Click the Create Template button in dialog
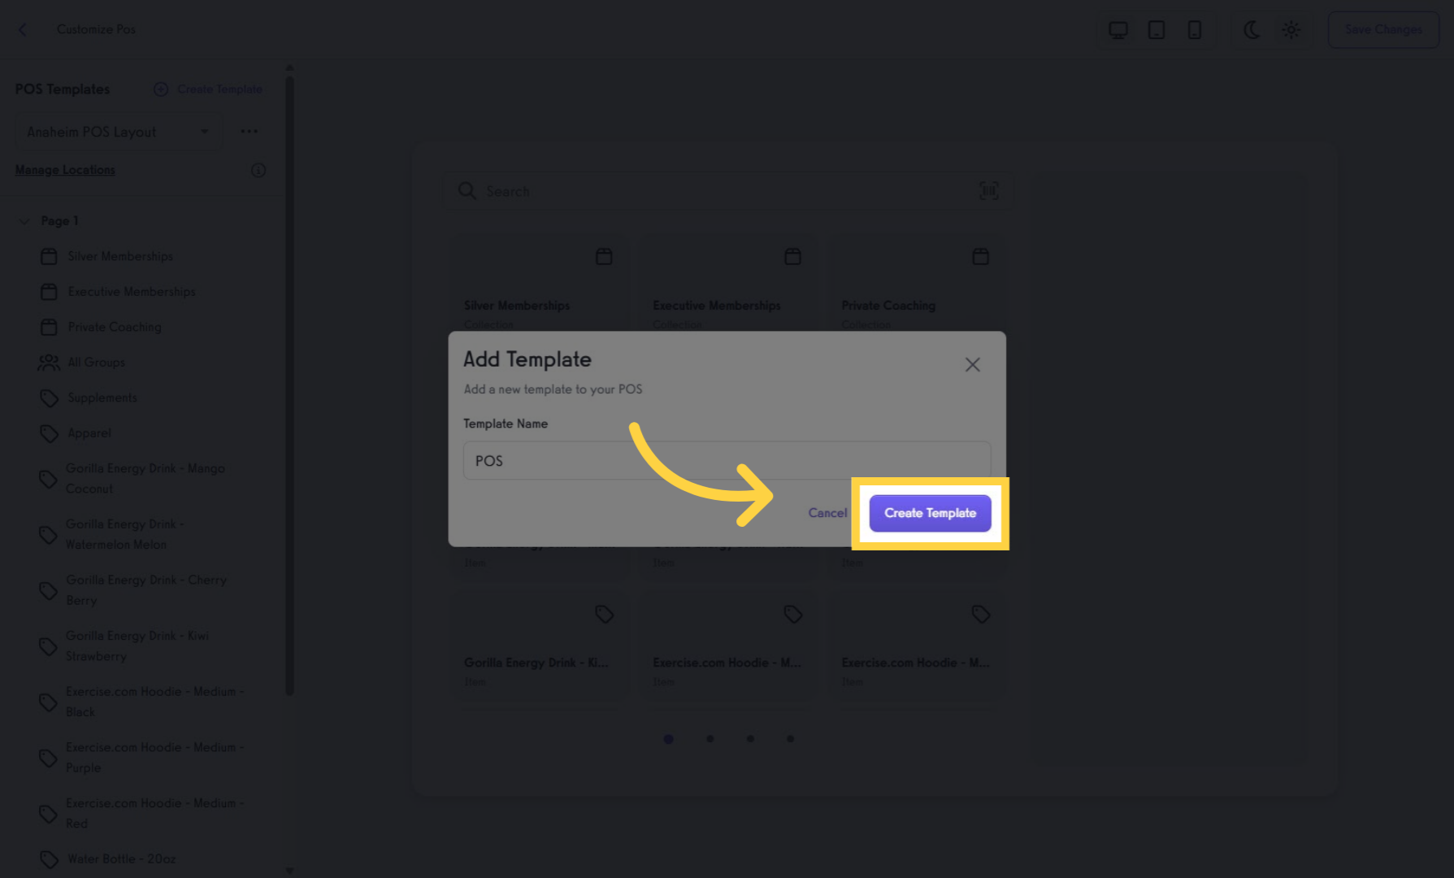The height and width of the screenshot is (878, 1454). [930, 513]
